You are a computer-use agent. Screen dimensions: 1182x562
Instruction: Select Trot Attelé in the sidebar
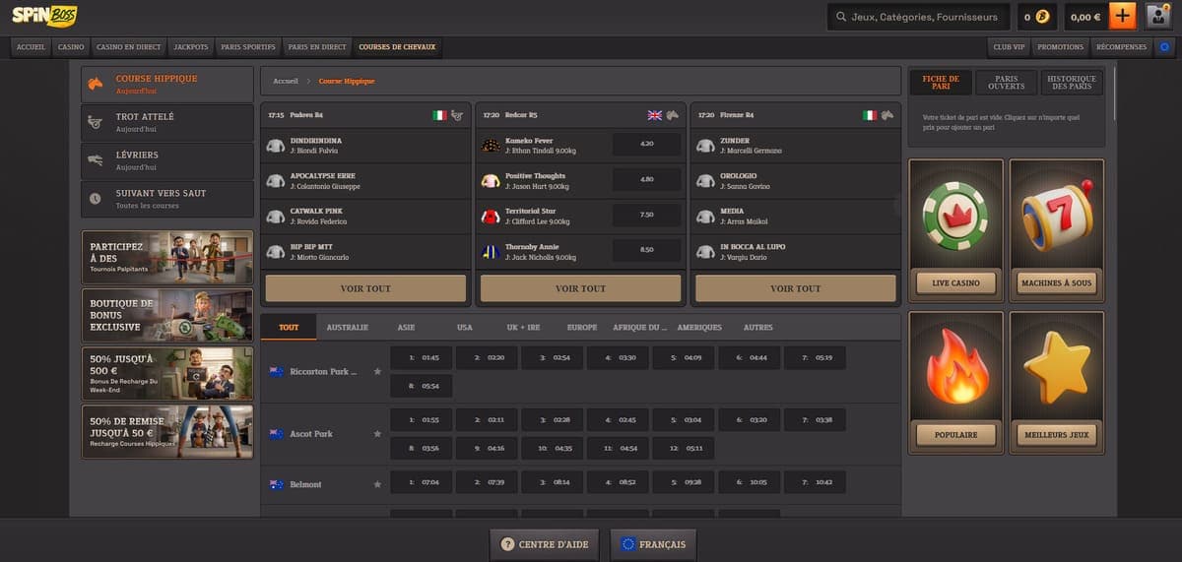click(x=166, y=123)
